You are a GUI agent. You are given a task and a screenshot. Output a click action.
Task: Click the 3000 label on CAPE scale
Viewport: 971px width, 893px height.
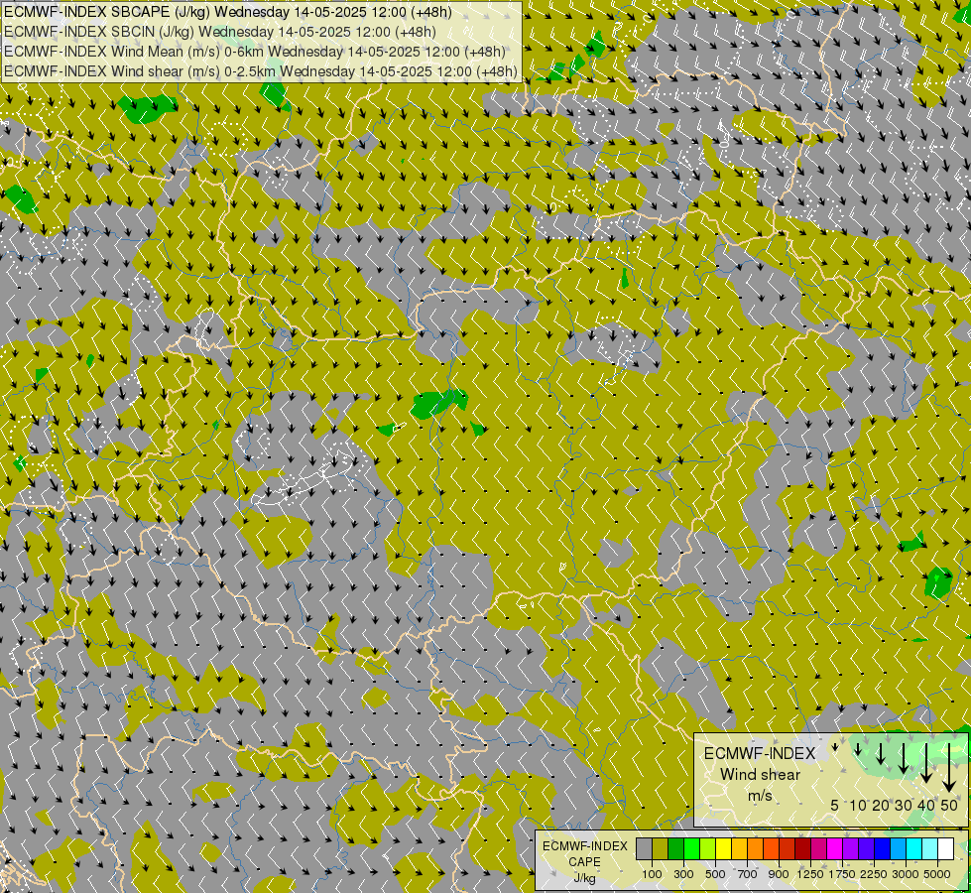click(x=906, y=874)
